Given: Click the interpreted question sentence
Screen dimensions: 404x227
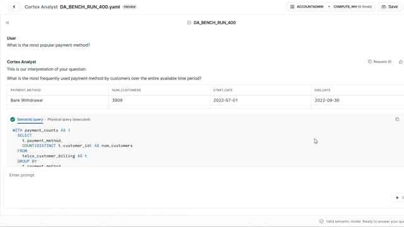Looking at the screenshot, I should click(x=104, y=78).
